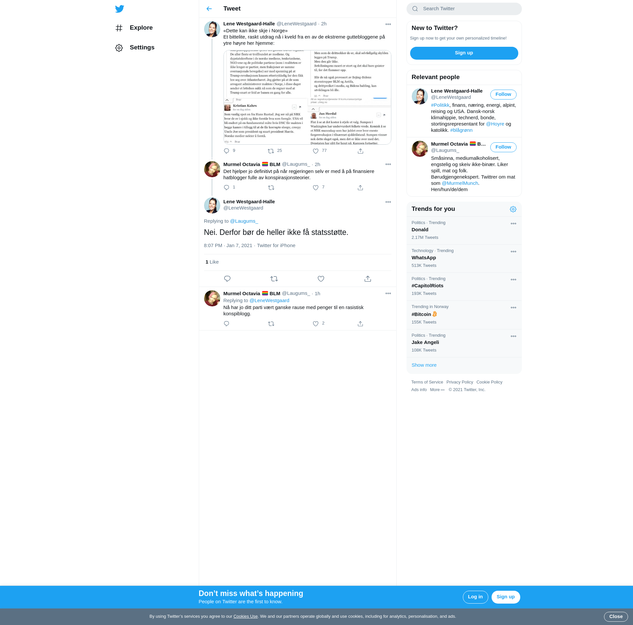
Task: Open more options on main tweet
Action: pos(388,202)
